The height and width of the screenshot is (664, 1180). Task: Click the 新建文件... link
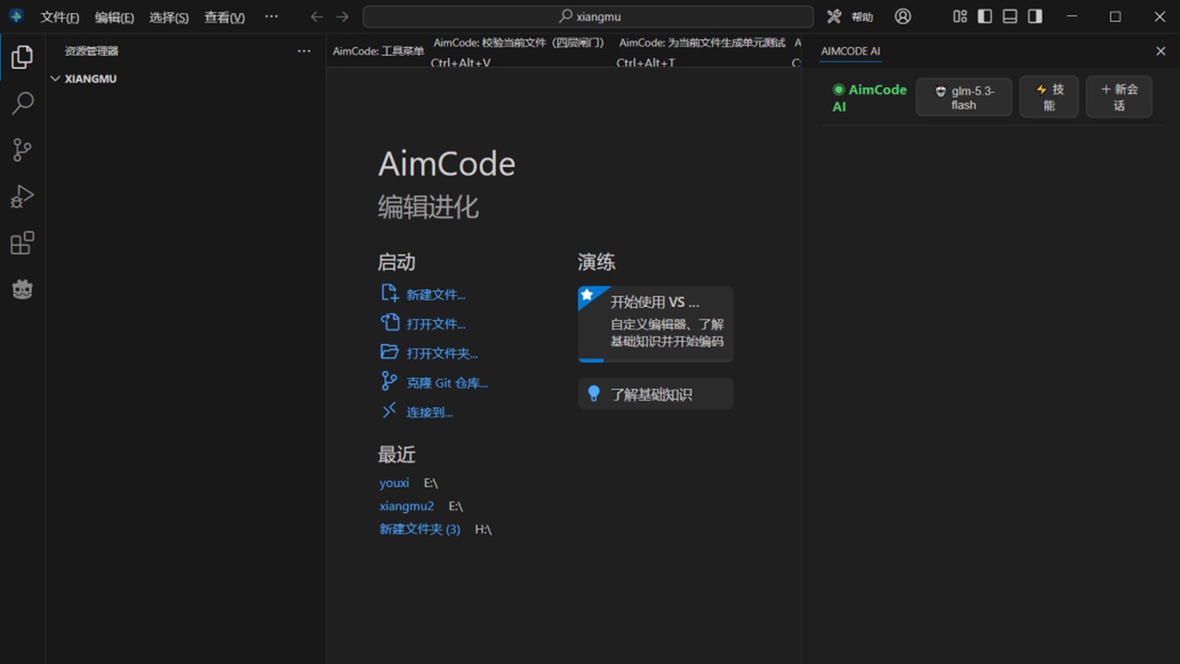[x=435, y=294]
